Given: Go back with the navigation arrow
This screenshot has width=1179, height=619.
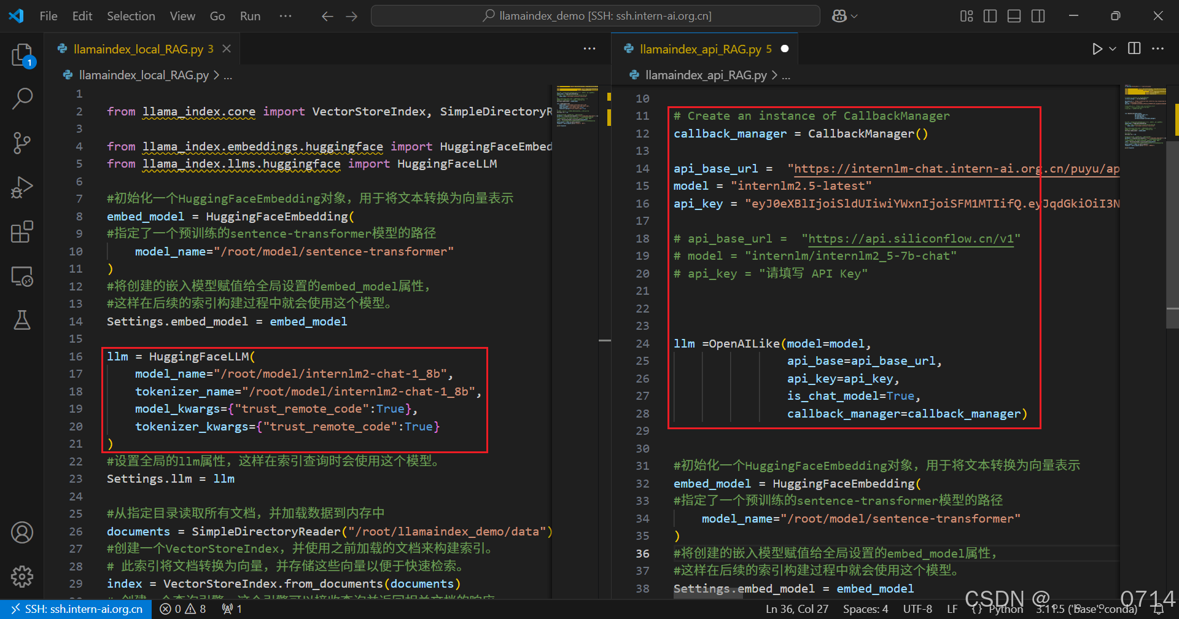Looking at the screenshot, I should pos(327,16).
